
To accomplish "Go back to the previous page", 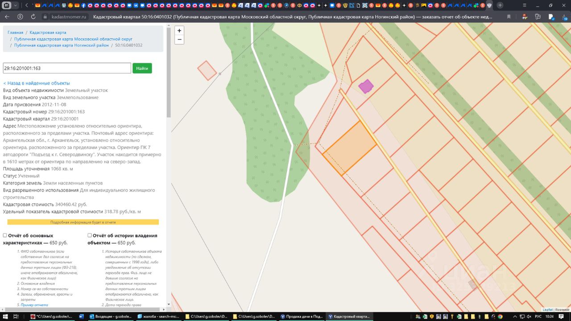I will pos(7,16).
